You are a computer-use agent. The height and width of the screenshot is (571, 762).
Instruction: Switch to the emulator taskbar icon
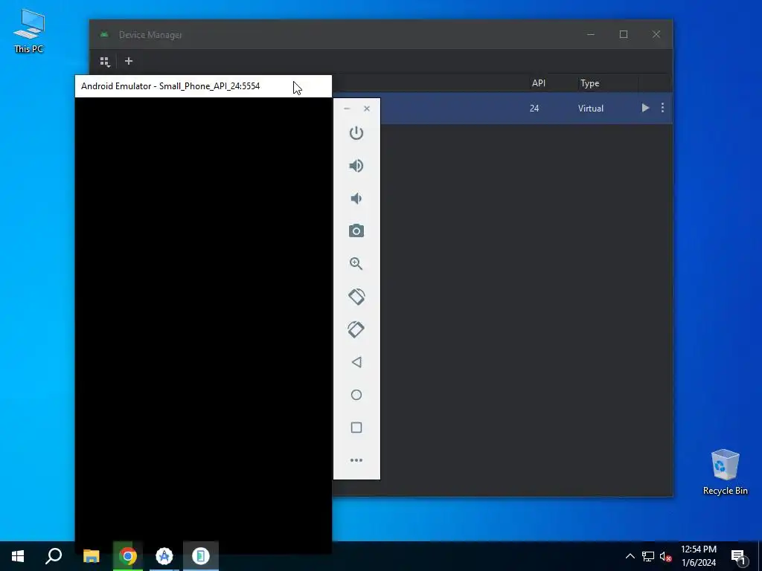201,556
